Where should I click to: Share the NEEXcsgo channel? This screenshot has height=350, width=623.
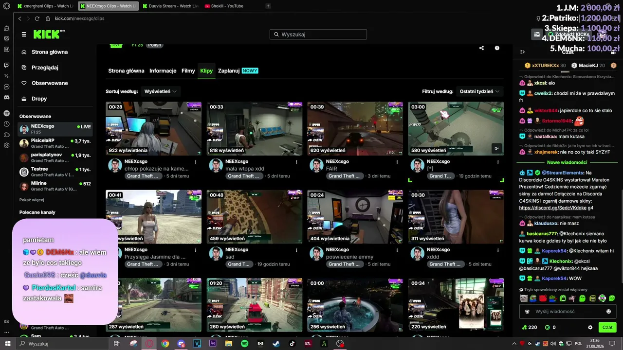(x=481, y=48)
